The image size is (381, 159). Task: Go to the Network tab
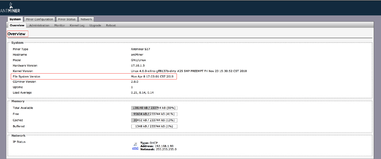click(x=86, y=19)
